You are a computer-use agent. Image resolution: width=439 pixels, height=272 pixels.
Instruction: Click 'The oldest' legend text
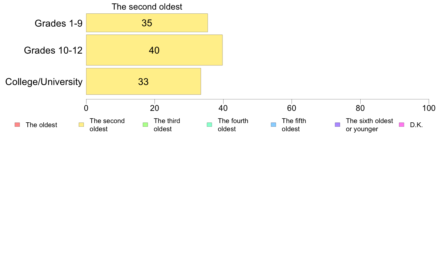[41, 125]
